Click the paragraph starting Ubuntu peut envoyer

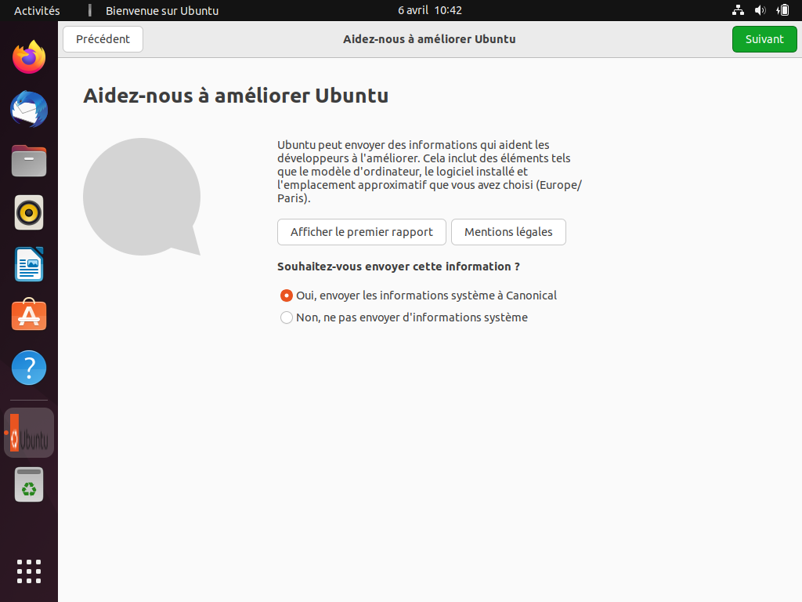(430, 172)
